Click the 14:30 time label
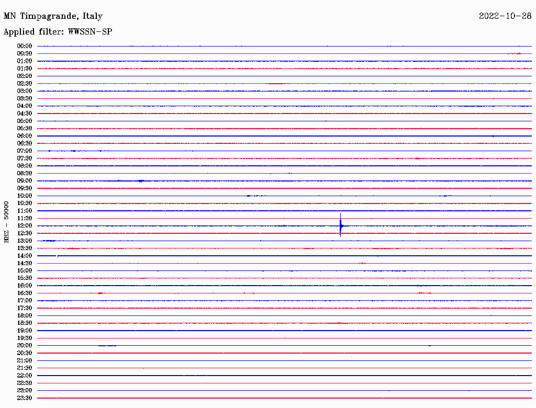The width and height of the screenshot is (536, 408). (x=25, y=264)
